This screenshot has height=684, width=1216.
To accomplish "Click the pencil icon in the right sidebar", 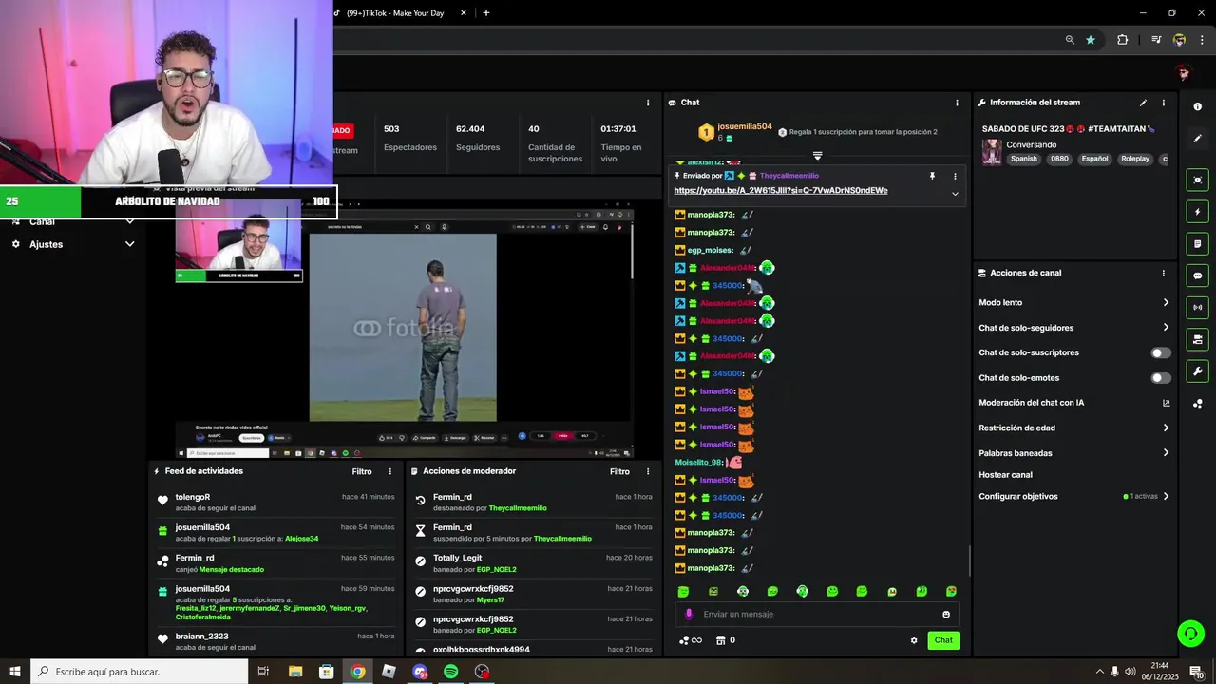I will click(x=1197, y=139).
